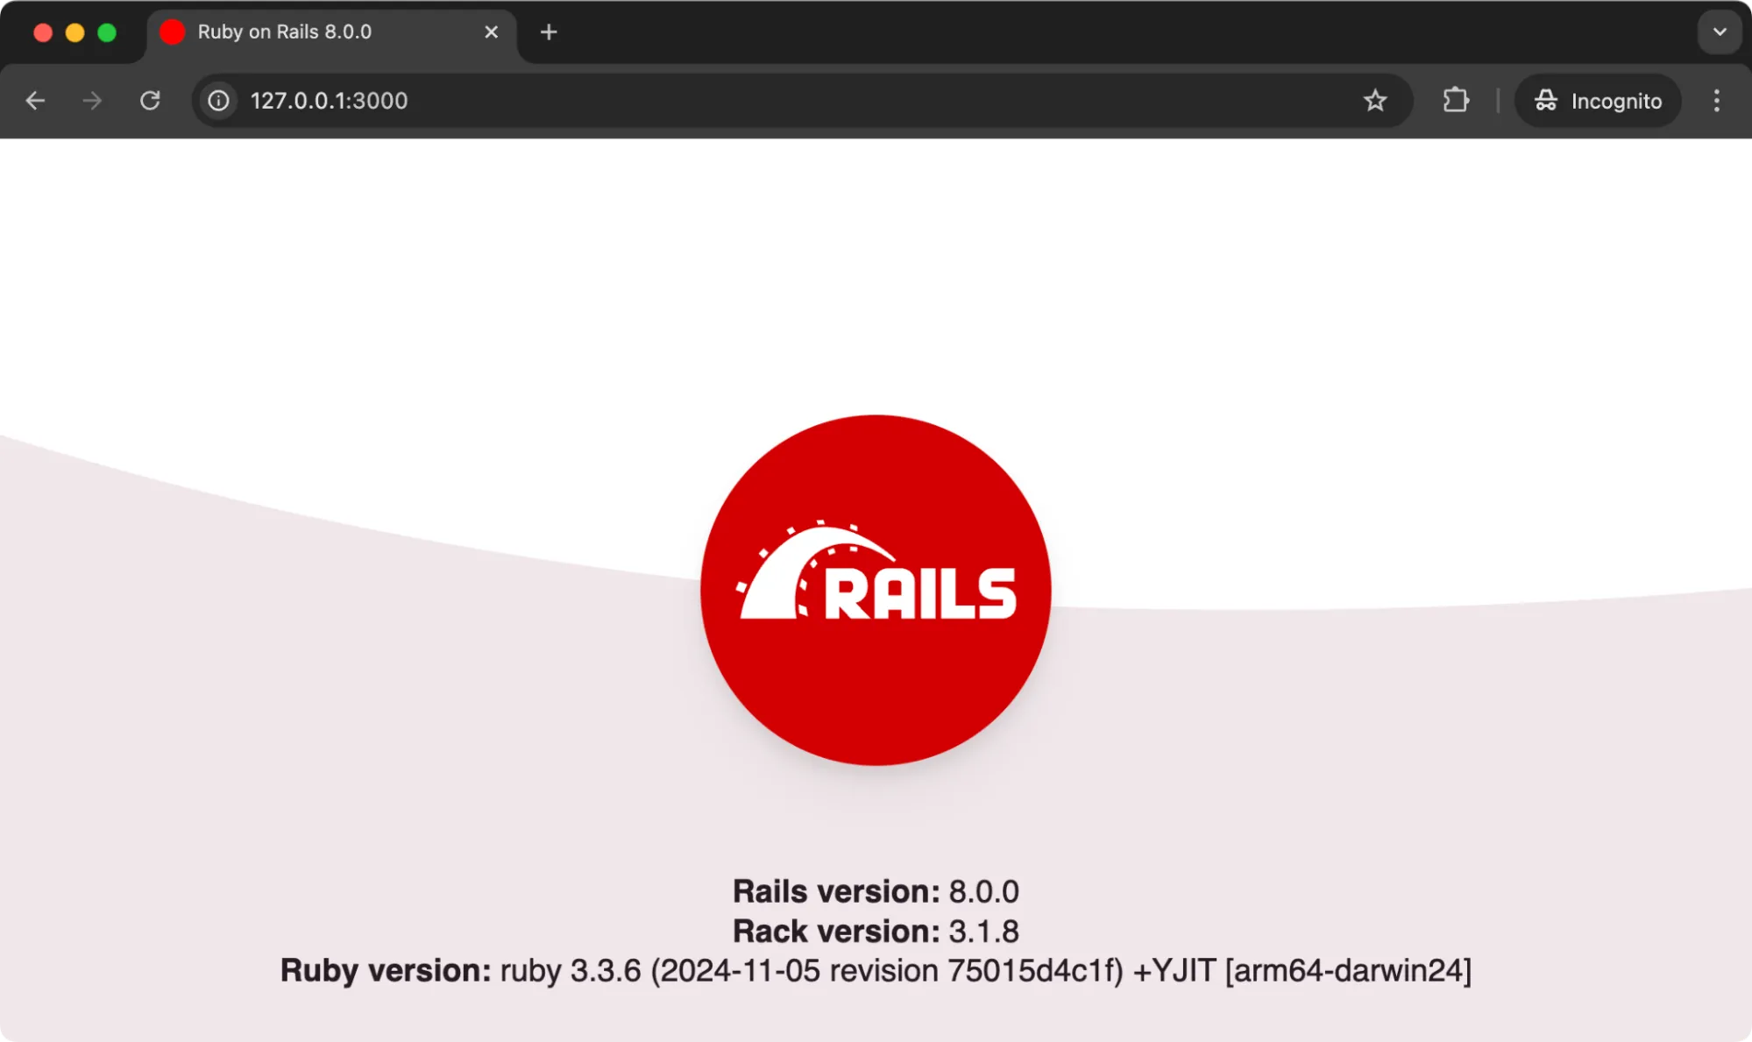
Task: Close the Ruby on Rails tab
Action: (x=490, y=32)
